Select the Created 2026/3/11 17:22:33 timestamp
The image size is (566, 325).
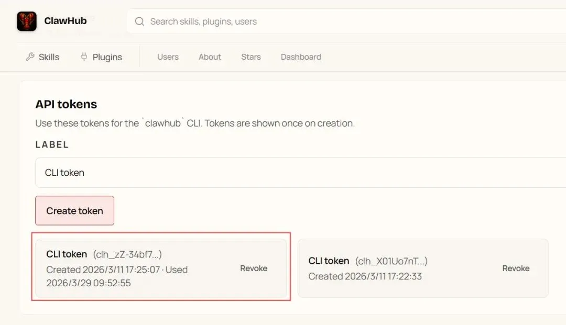click(365, 276)
